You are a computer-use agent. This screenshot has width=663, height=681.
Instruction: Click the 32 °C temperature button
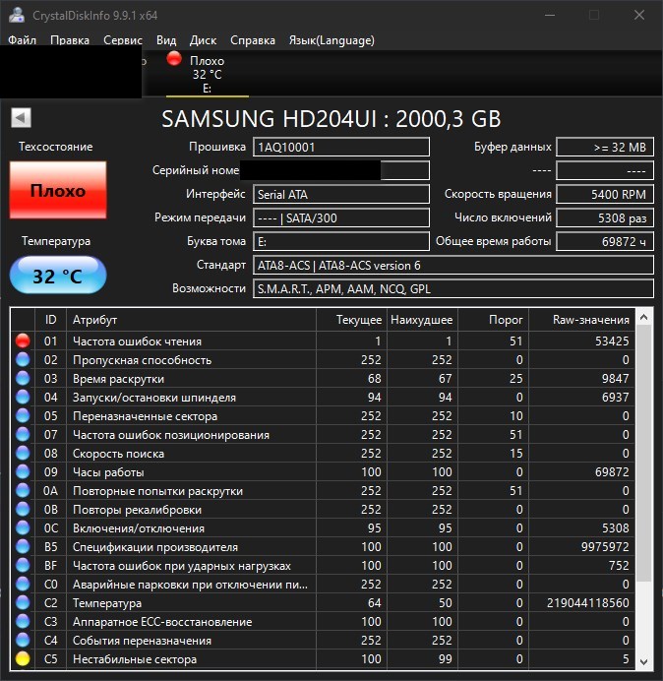pos(58,276)
